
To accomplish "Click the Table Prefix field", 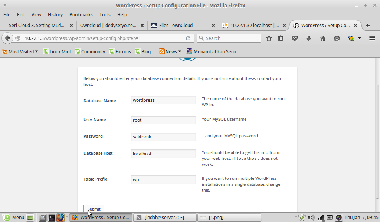I will pos(163,179).
